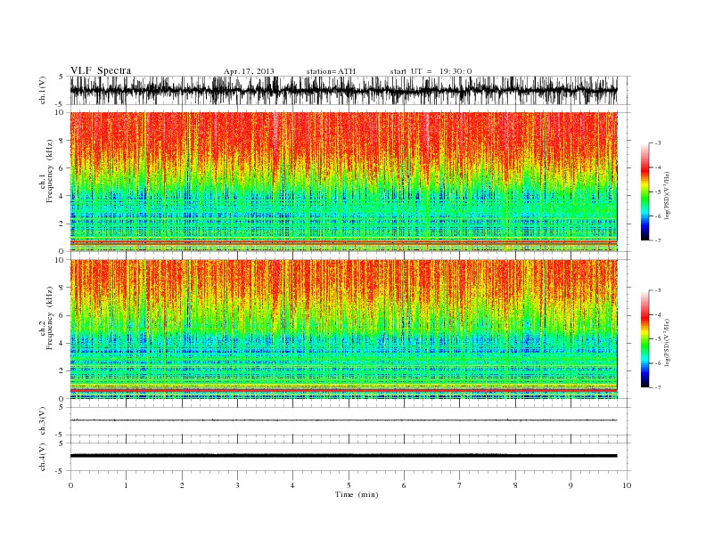Click the -7 label on ch.2 colorbar
This screenshot has height=545, width=706.
tap(657, 387)
